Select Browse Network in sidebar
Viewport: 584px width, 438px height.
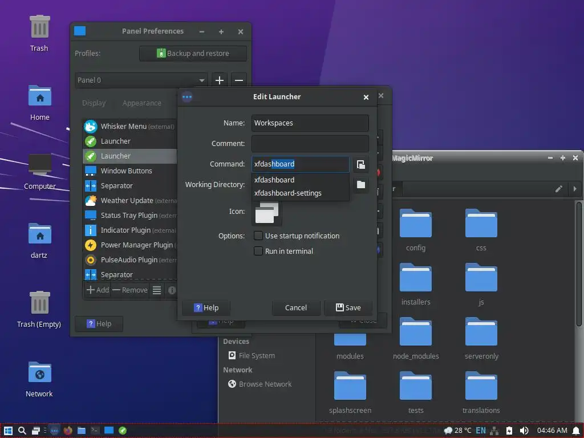(x=260, y=384)
